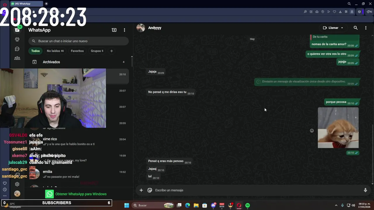
Task: Open WhatsApp settings gear in sidebar
Action: click(17, 184)
